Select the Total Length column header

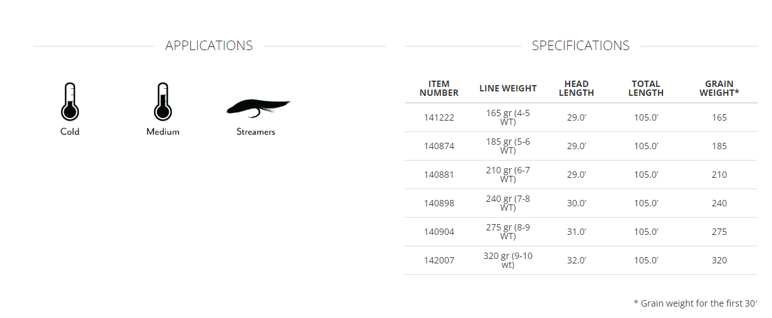pyautogui.click(x=646, y=88)
